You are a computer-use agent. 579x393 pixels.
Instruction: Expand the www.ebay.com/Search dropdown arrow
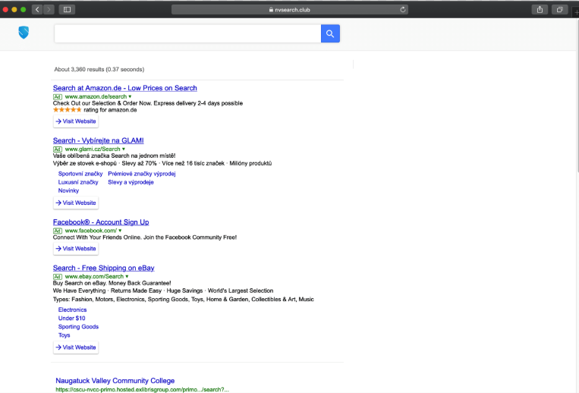pyautogui.click(x=127, y=276)
